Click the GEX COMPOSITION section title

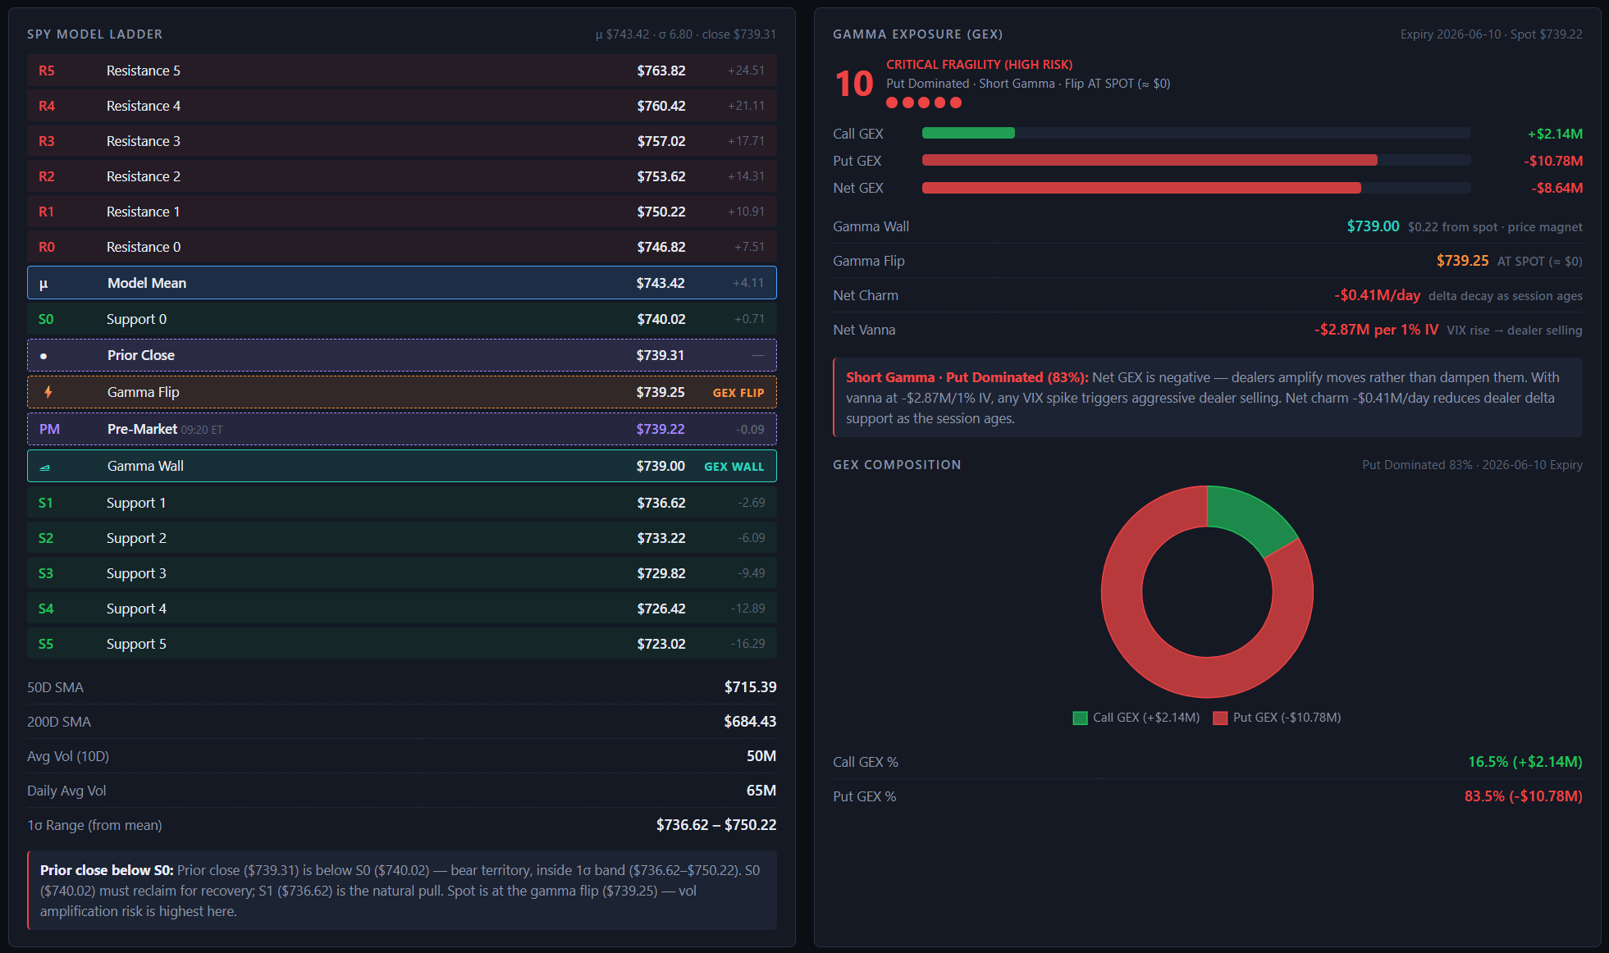[897, 465]
